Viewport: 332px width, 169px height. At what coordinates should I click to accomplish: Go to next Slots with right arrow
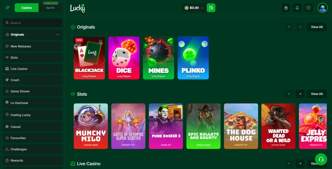300,94
